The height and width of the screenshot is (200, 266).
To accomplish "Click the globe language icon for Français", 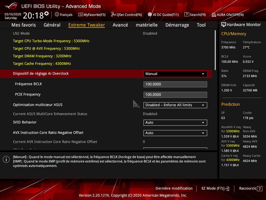I will point(57,15).
